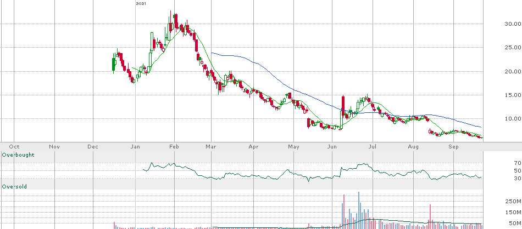The image size is (522, 229).
Task: Click the 'Aug' month label
Action: point(413,146)
